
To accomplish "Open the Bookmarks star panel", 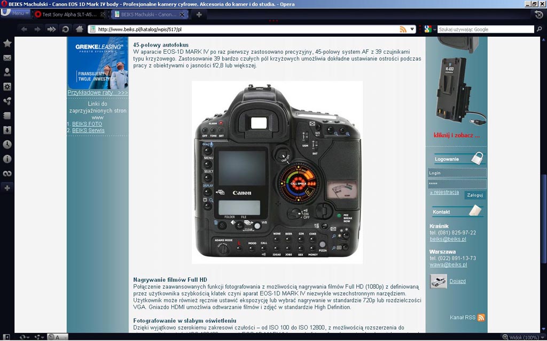I will (7, 43).
